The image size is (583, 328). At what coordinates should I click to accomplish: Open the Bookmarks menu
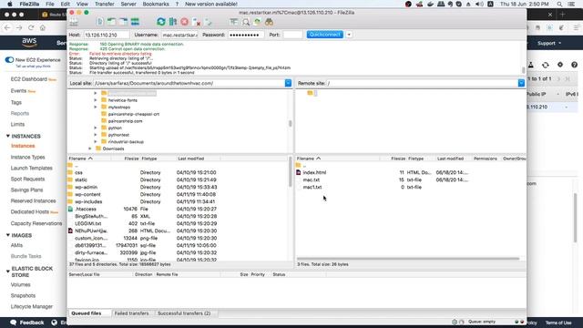[156, 4]
